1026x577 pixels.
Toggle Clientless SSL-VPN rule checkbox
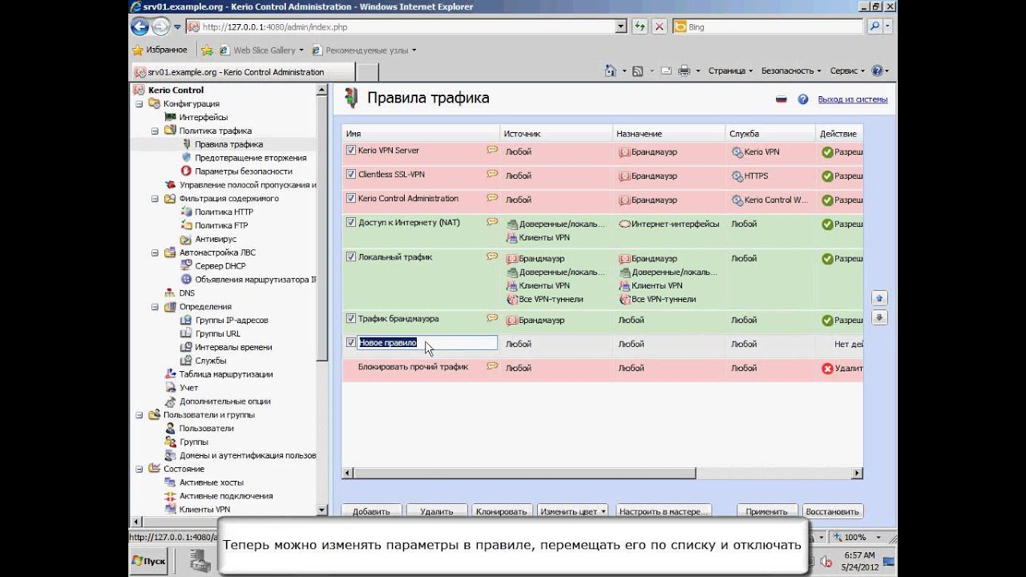point(350,174)
